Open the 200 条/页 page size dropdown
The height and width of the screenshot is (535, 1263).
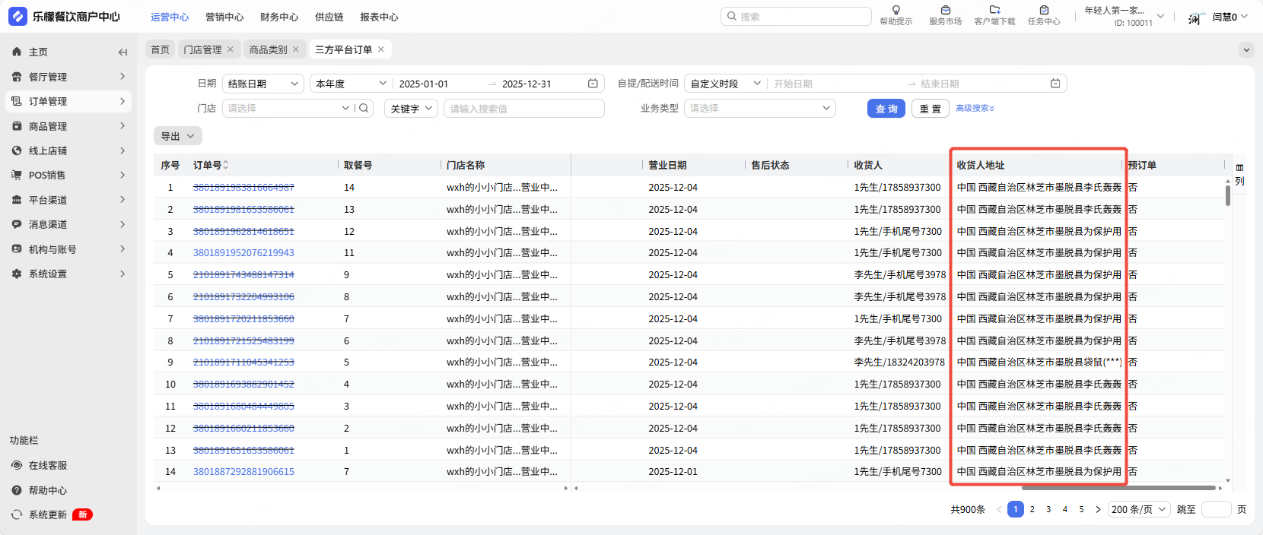tap(1138, 510)
